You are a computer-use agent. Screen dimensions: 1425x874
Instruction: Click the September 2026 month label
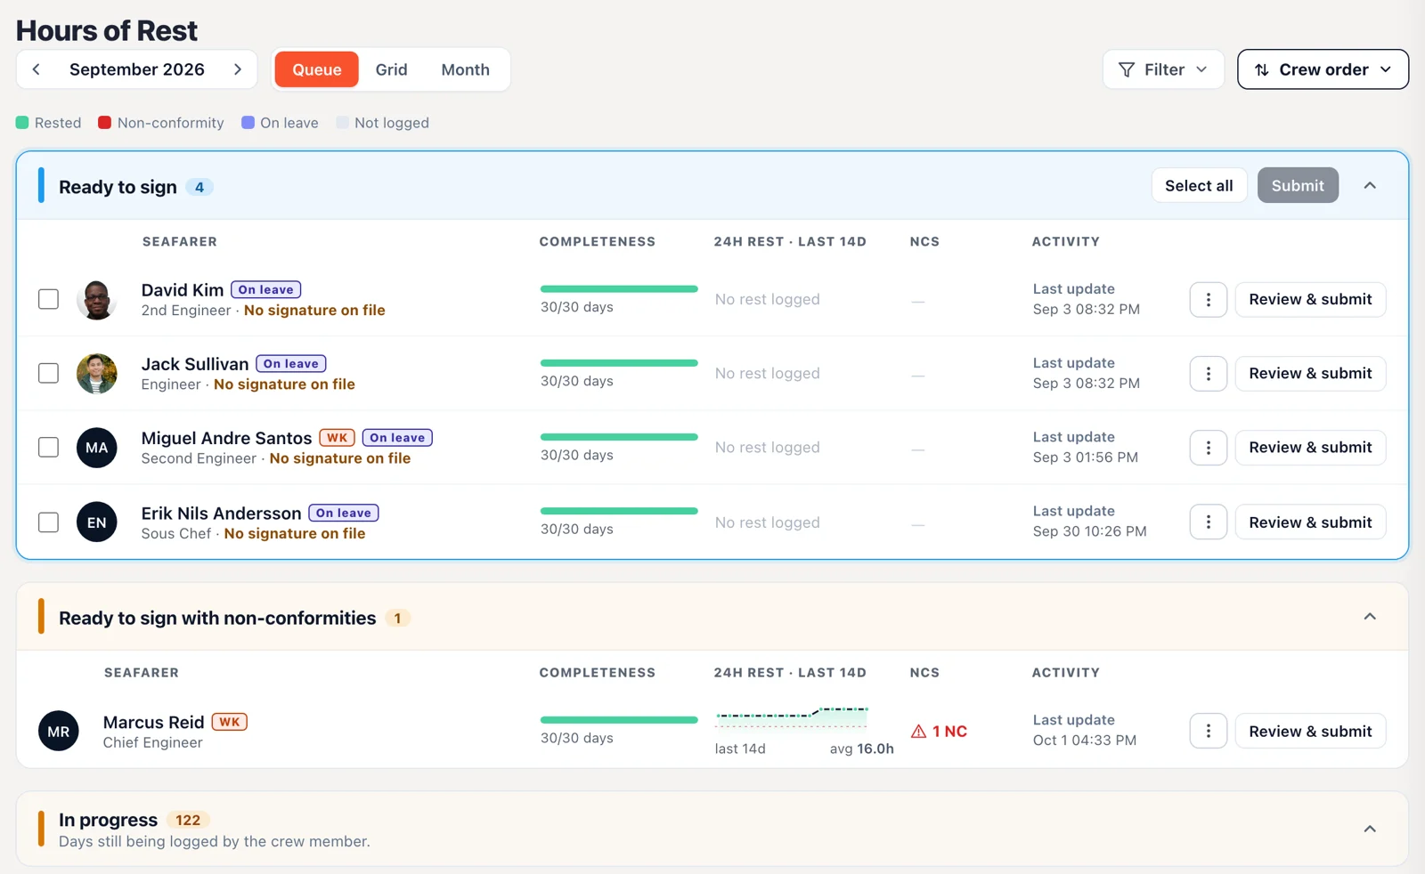click(137, 69)
